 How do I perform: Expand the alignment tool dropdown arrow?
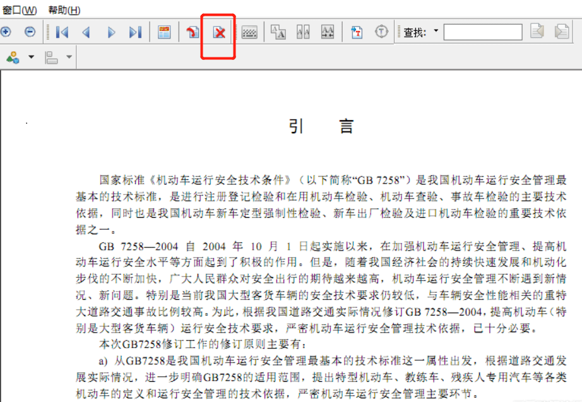69,57
